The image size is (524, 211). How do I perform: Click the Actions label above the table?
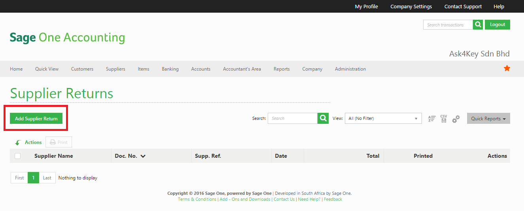pos(33,142)
